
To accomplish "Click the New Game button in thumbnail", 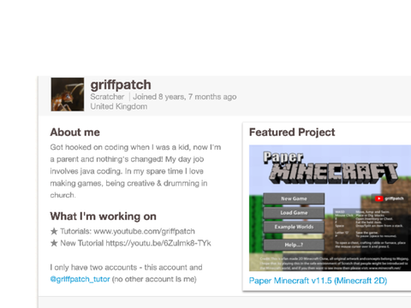I will [x=294, y=198].
